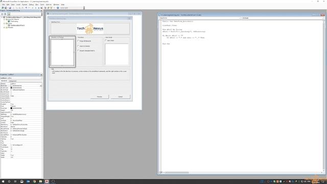
Task: Click View Object icon in Project panel
Action: click(x=5, y=14)
